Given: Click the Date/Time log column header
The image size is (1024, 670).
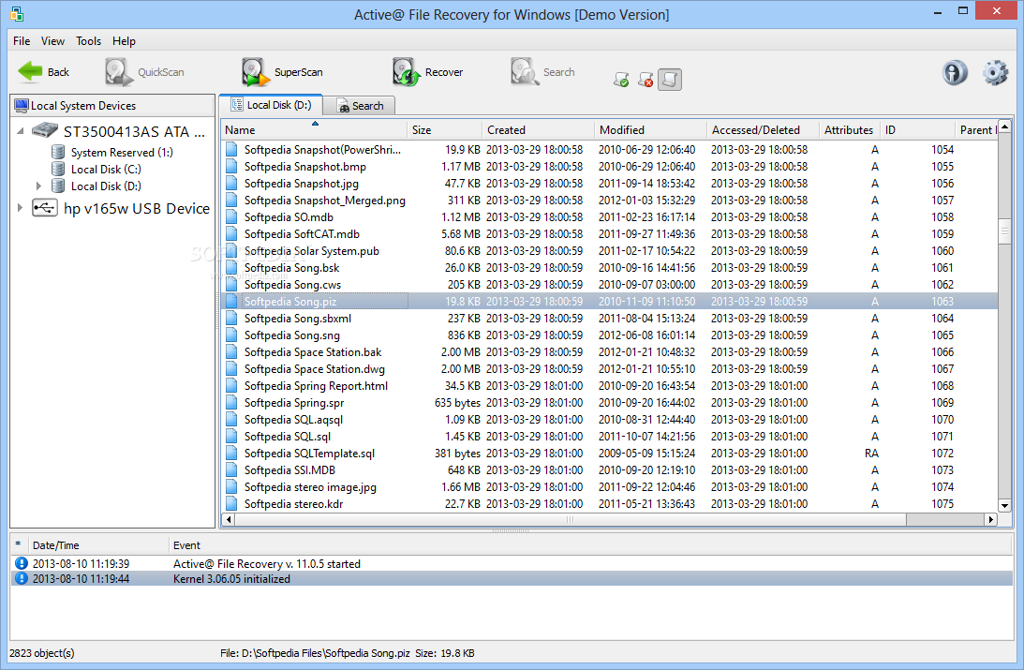Looking at the screenshot, I should pos(98,545).
